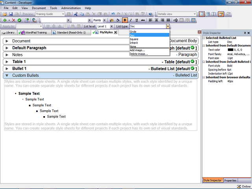This screenshot has width=252, height=189.
Task: Click the green check mark icon
Action: coord(19,20)
